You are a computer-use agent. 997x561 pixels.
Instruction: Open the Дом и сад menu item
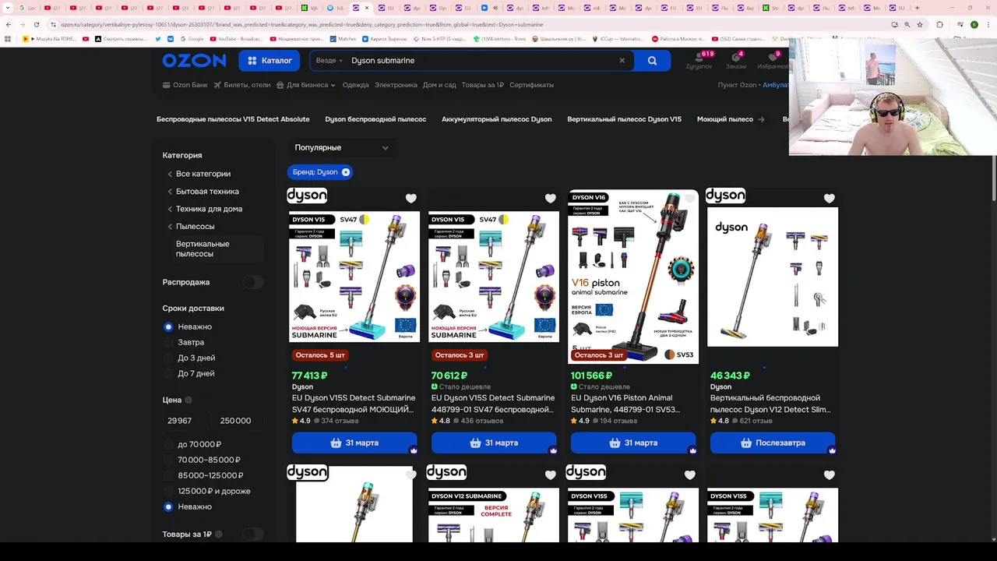click(x=439, y=85)
